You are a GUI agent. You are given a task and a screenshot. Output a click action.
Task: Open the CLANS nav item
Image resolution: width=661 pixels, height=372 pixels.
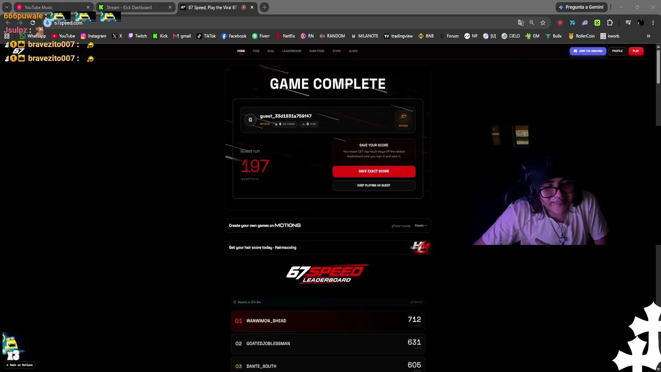coord(353,51)
